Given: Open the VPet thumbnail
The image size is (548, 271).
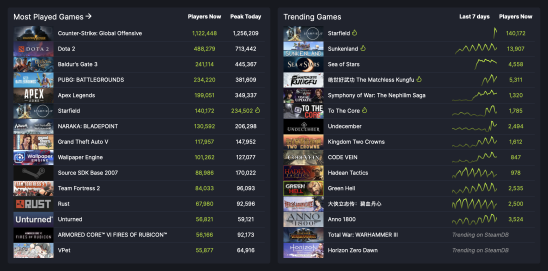Looking at the screenshot, I should [33, 250].
